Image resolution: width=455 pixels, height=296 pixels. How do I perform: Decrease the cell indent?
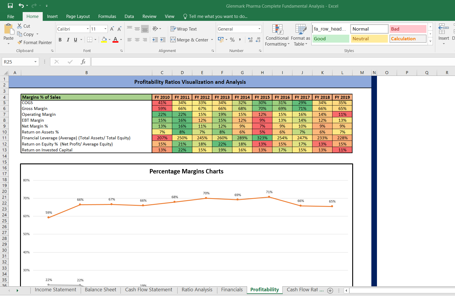click(x=155, y=40)
